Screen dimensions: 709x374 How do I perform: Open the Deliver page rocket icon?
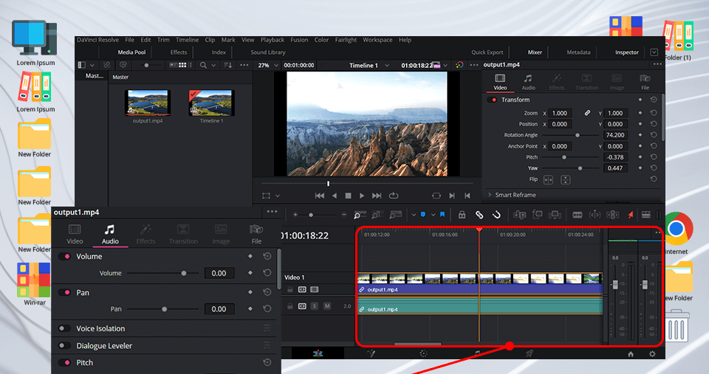529,353
